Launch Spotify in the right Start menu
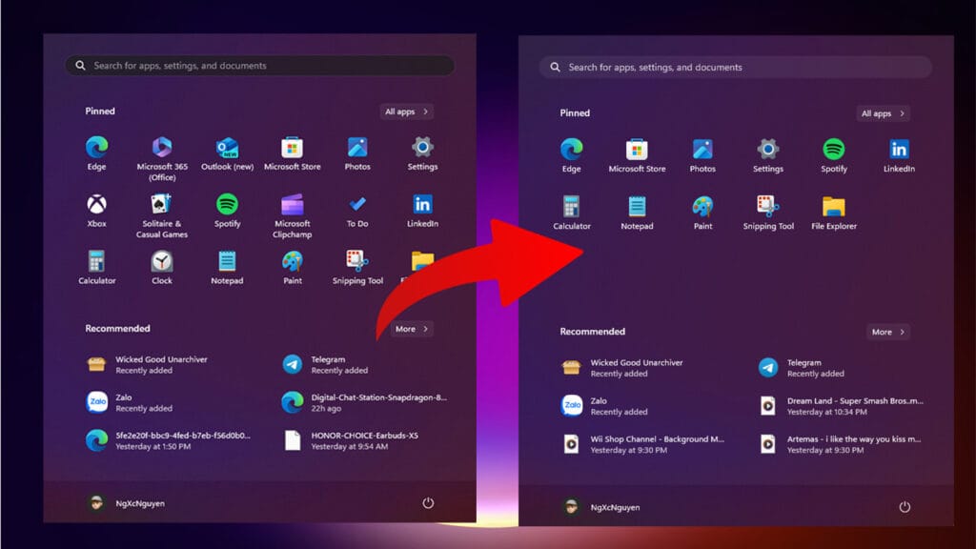 coord(833,155)
